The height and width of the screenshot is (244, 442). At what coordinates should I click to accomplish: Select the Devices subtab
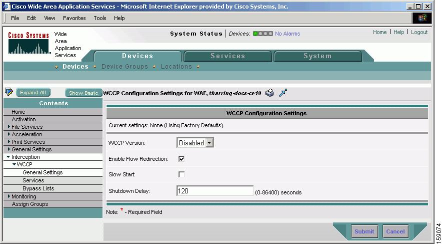coord(75,67)
